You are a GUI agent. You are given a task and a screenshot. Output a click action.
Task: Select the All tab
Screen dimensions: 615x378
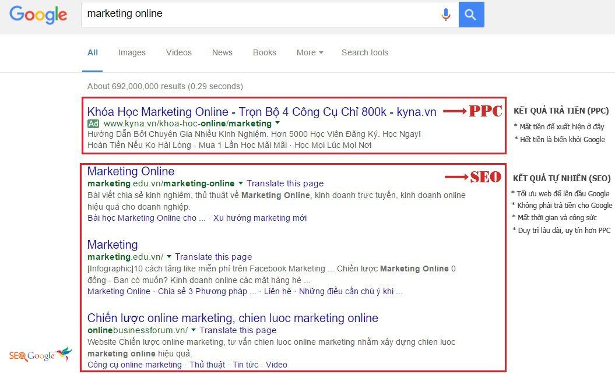93,52
